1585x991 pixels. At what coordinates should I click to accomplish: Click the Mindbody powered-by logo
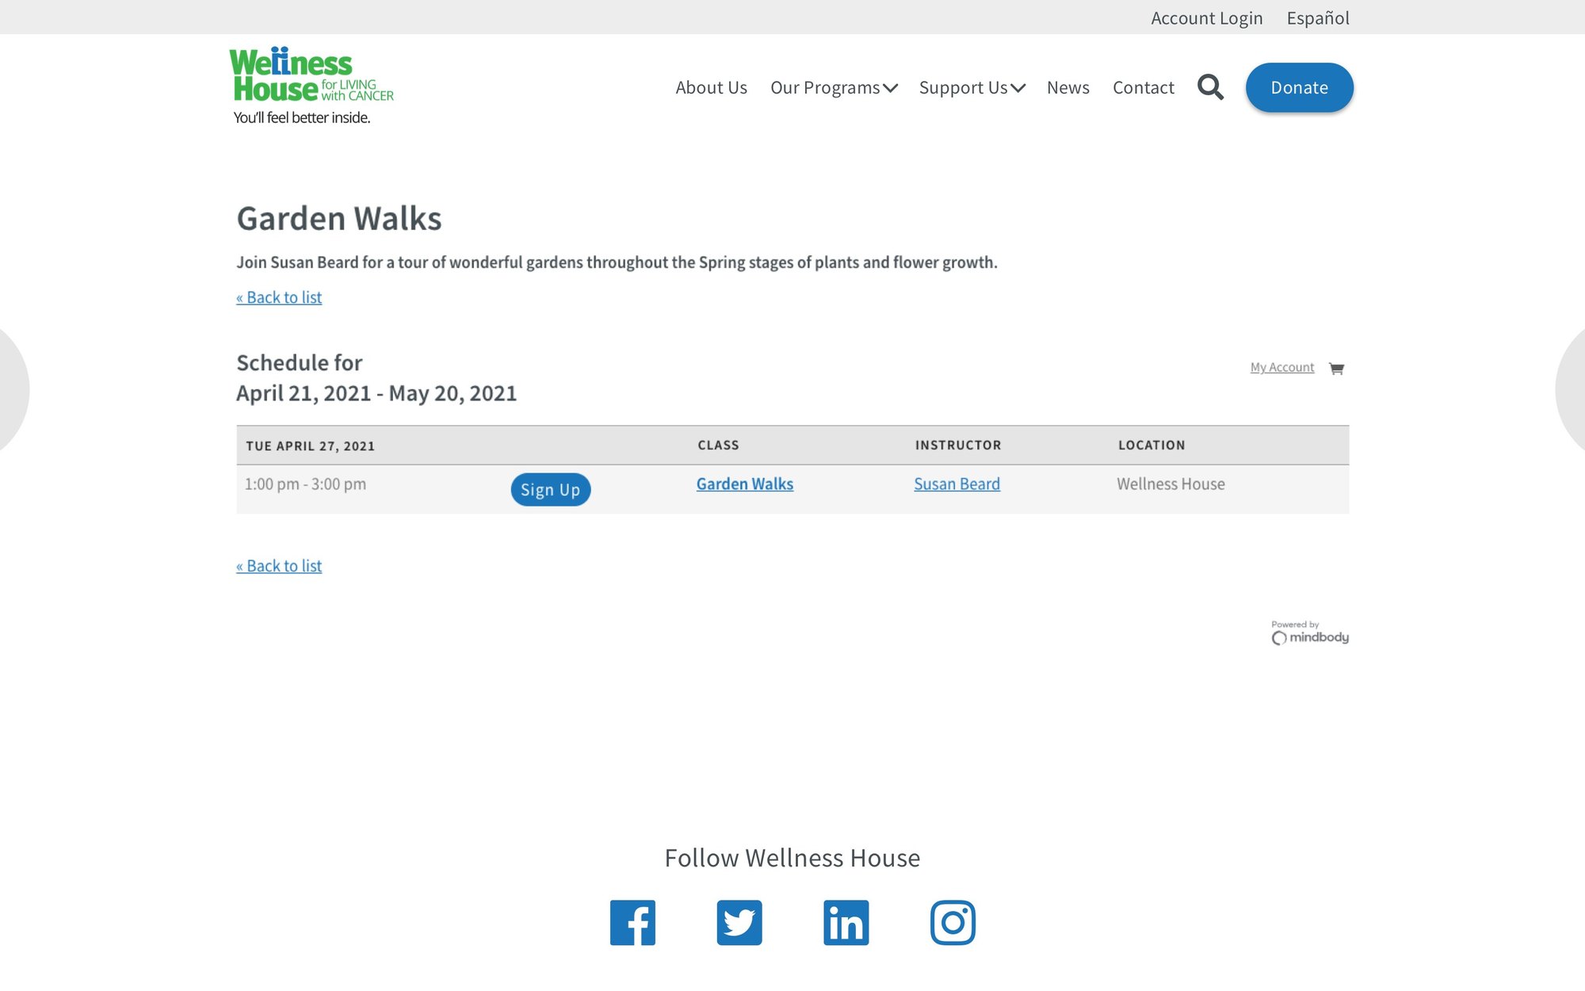pyautogui.click(x=1310, y=633)
